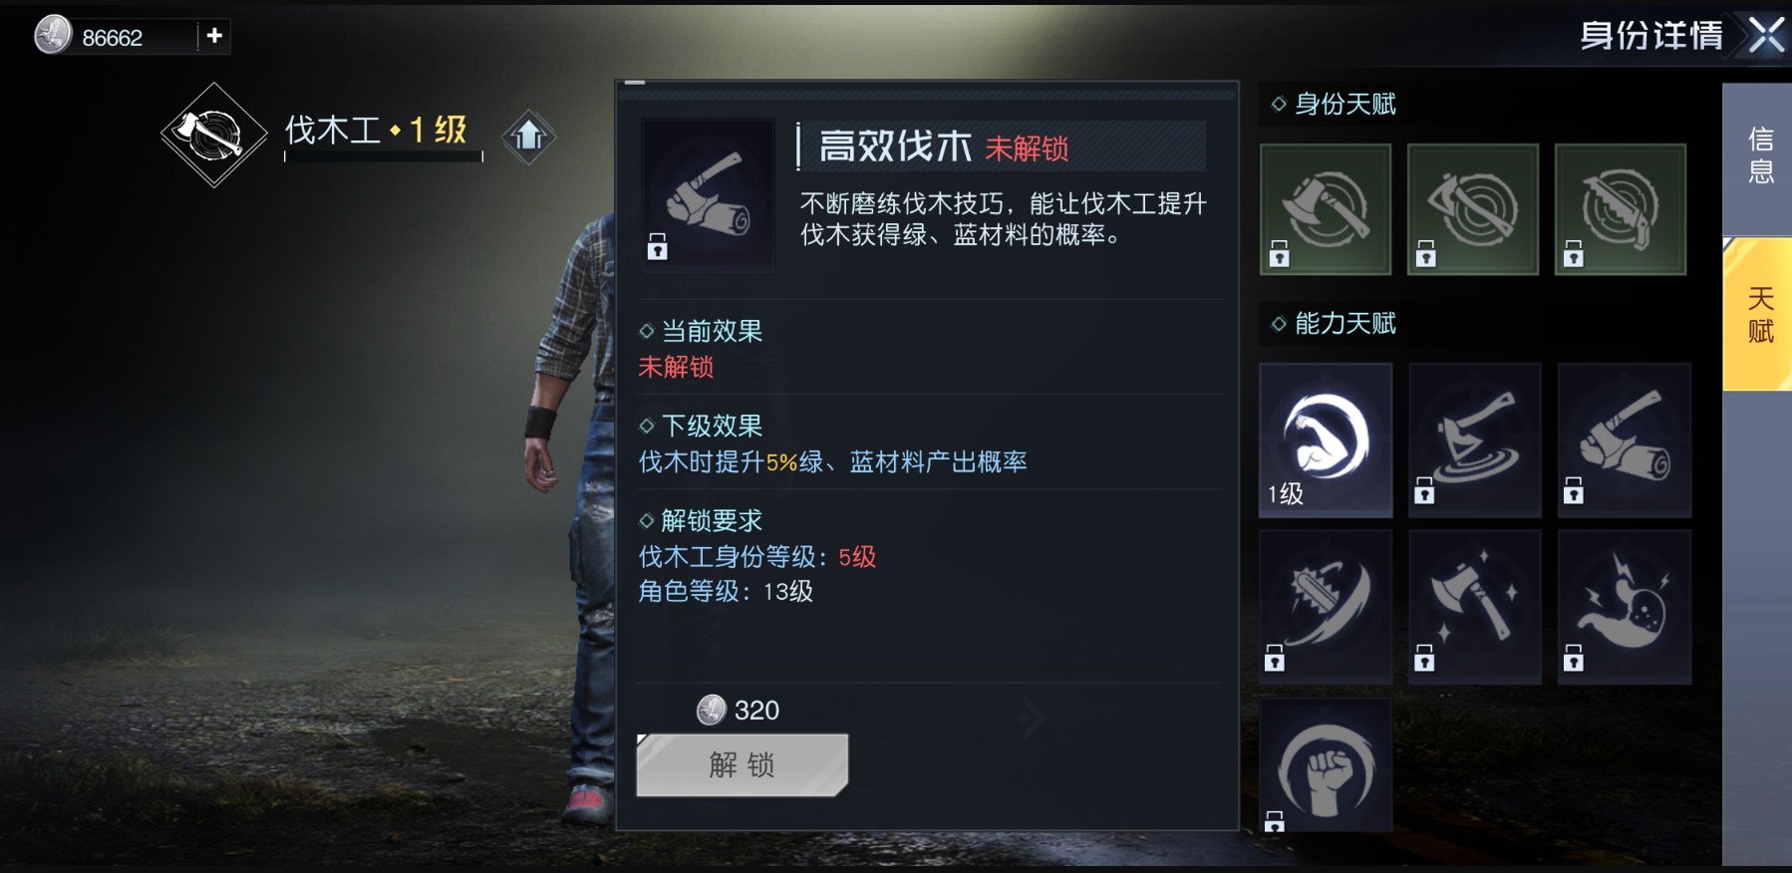Click the lumberjack level progress bar

[x=384, y=156]
